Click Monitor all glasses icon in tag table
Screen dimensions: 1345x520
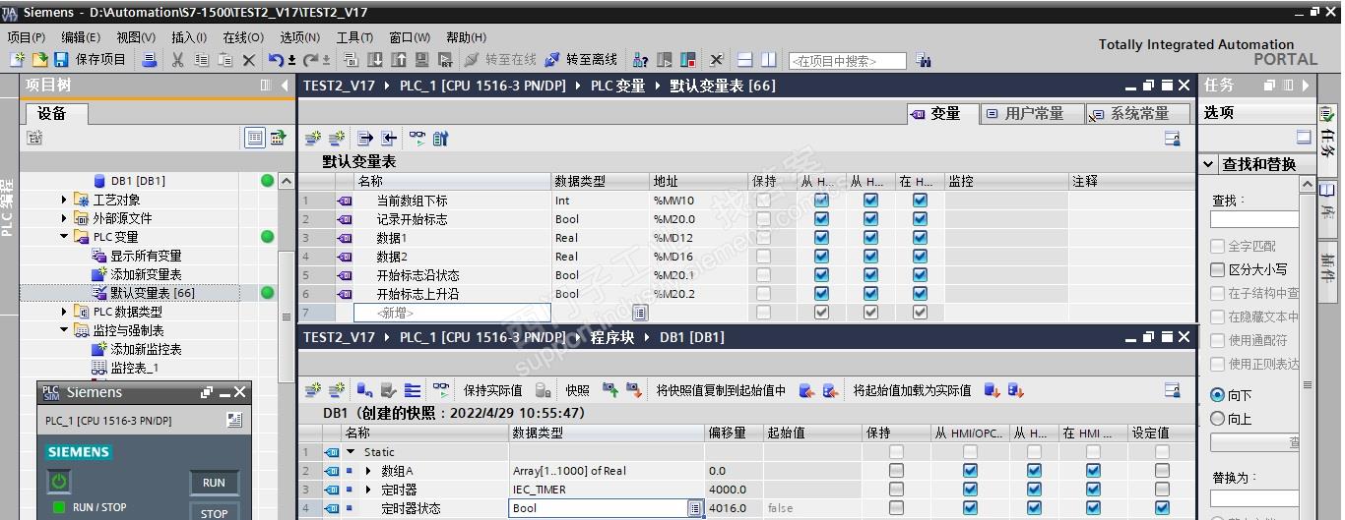(417, 139)
